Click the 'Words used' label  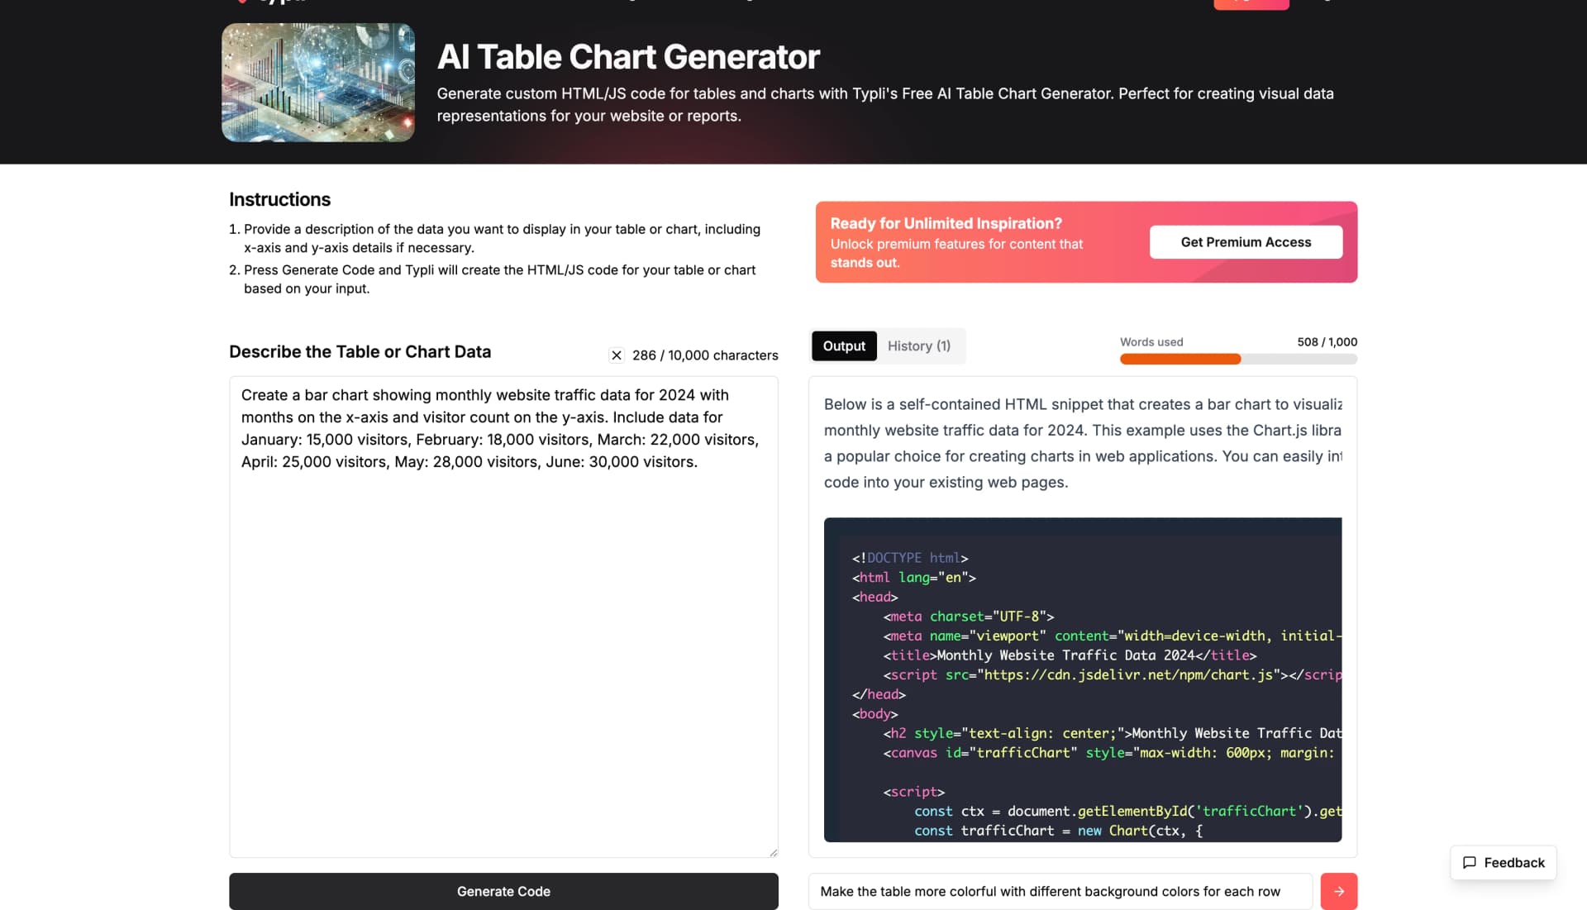1151,341
